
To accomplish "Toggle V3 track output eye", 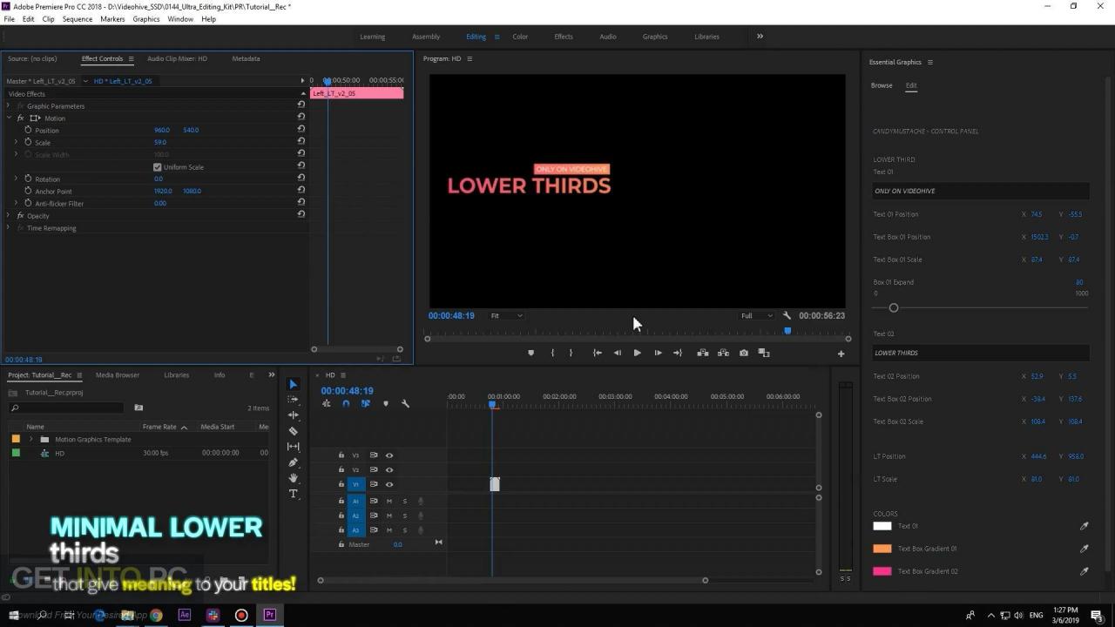I will 389,455.
